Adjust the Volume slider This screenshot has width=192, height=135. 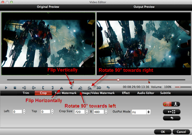(183, 87)
